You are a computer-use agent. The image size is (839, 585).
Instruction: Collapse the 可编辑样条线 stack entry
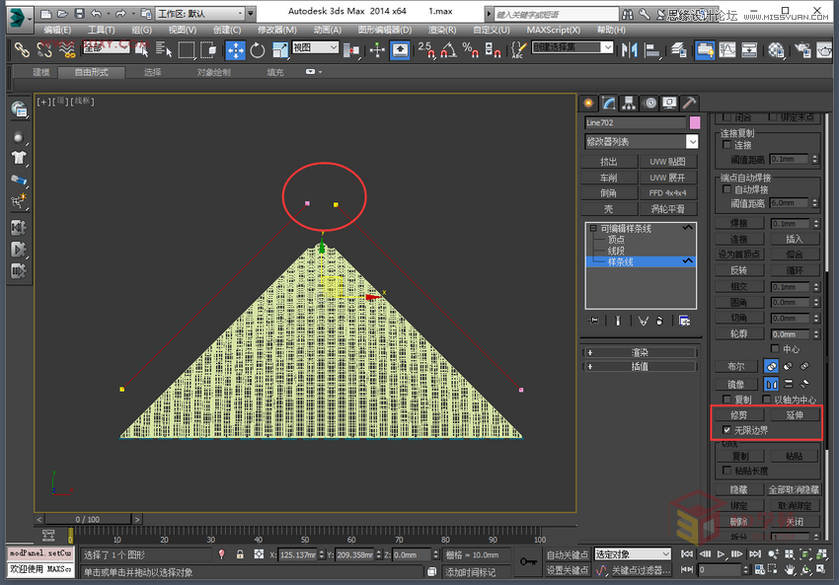point(593,229)
